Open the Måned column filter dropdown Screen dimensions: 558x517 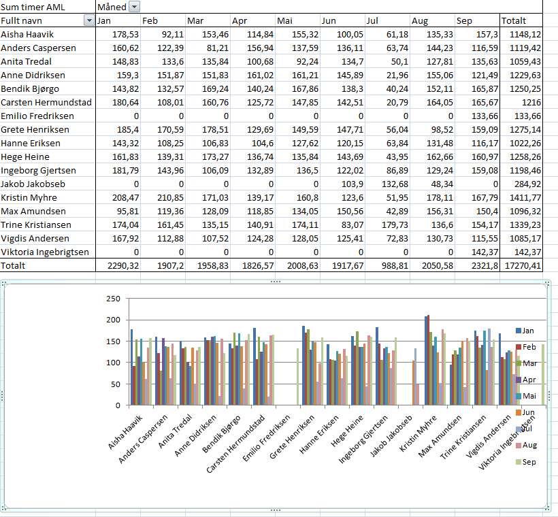click(x=134, y=7)
